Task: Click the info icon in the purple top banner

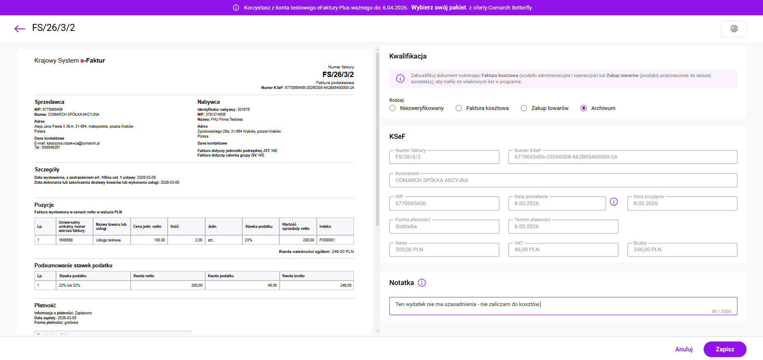Action: tap(236, 8)
